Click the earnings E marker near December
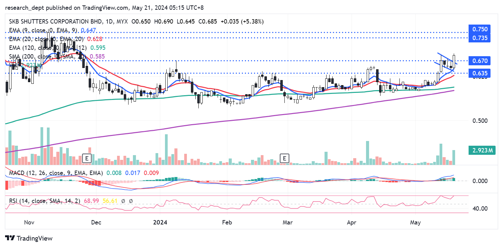 point(87,158)
